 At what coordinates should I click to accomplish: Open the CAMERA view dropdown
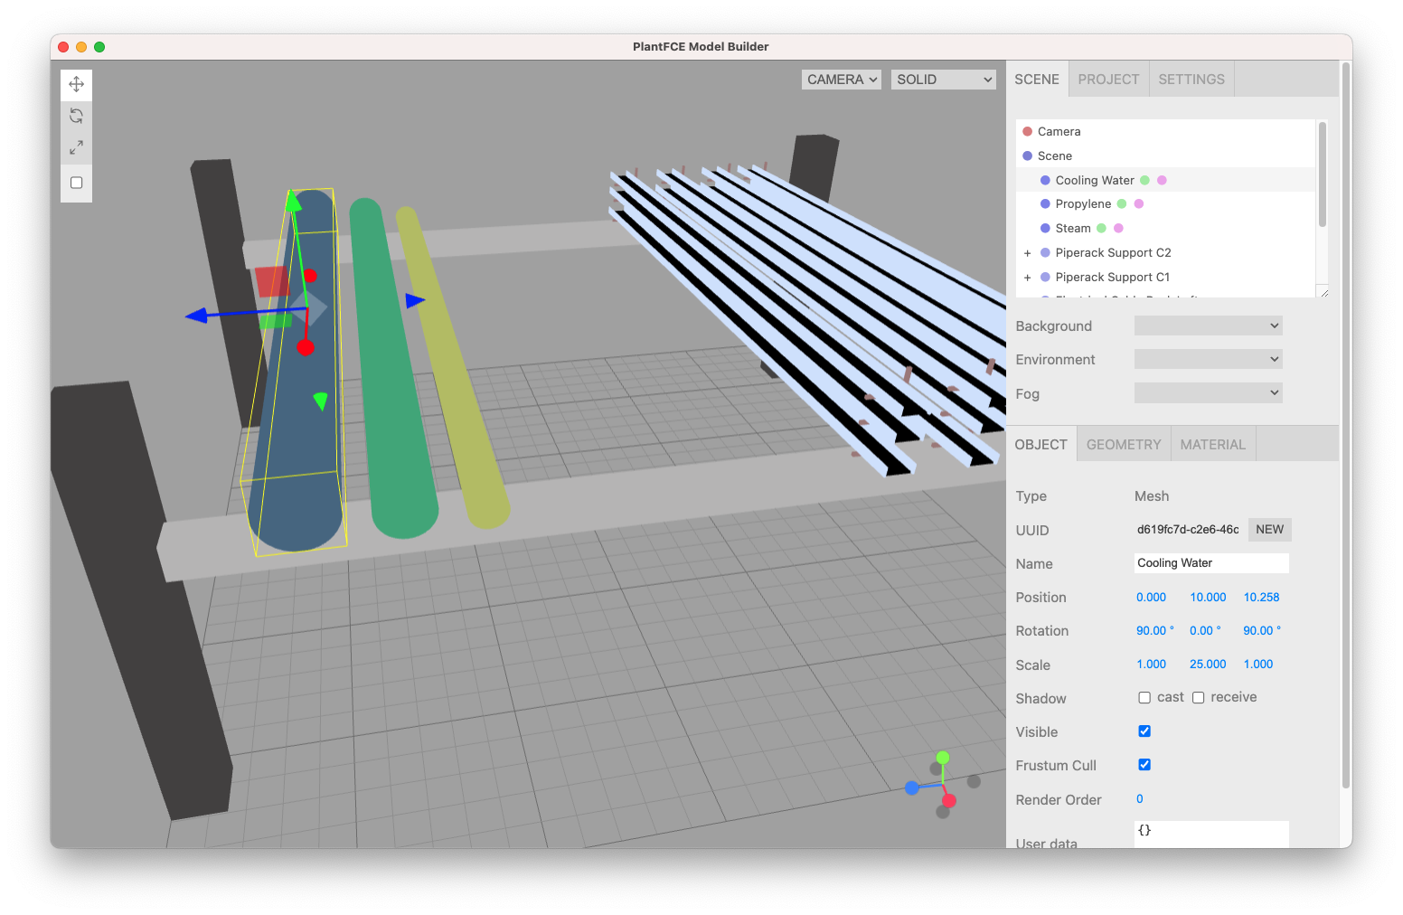[x=841, y=79]
